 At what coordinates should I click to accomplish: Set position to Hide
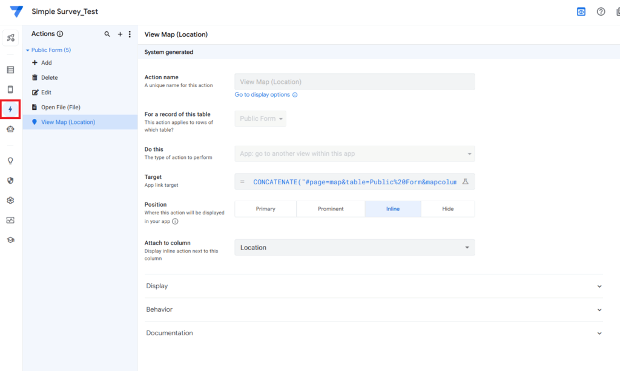tap(447, 209)
